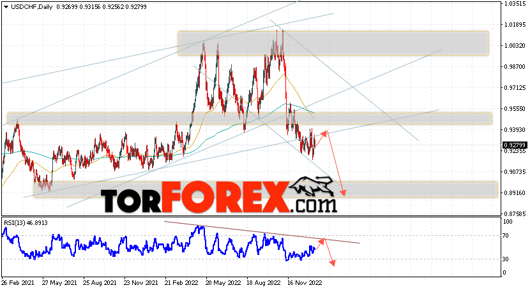
Task: Select the 20 May 2022 date label
Action: tap(223, 283)
